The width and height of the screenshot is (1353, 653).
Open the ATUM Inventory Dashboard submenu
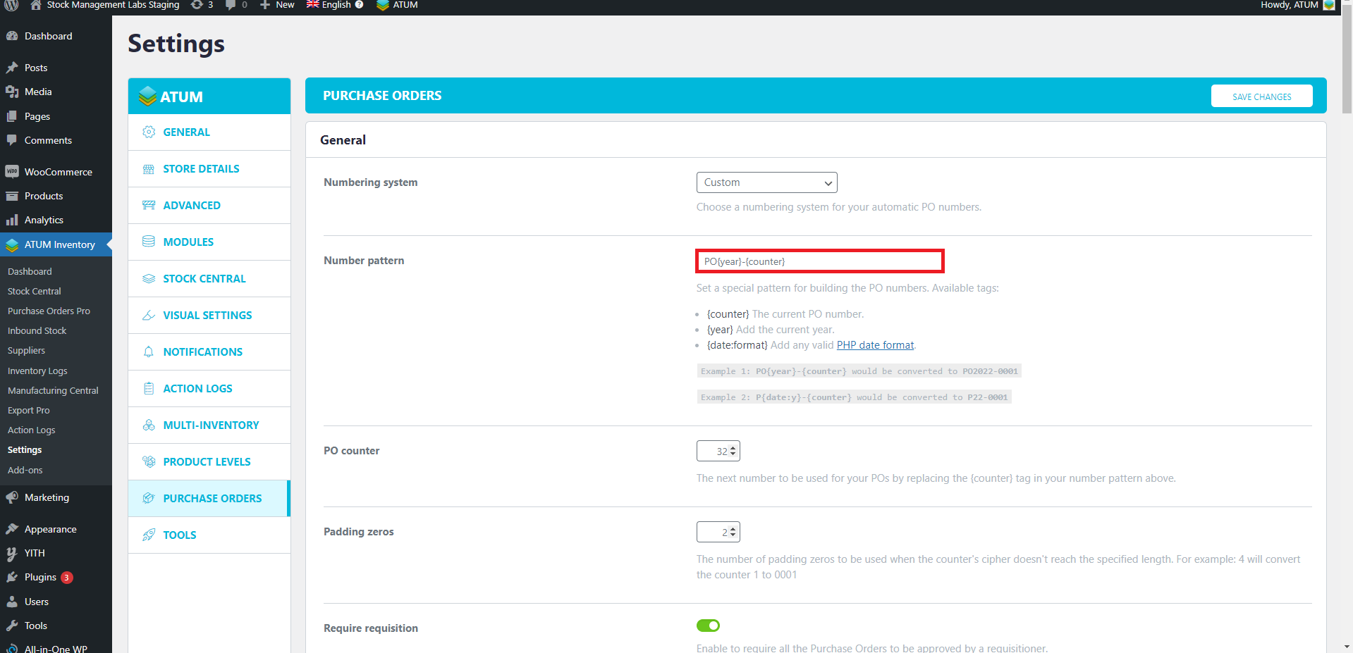click(x=30, y=271)
